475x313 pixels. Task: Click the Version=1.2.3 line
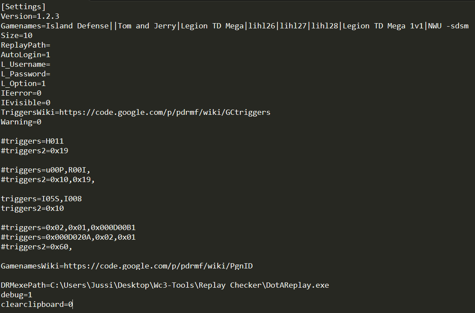point(30,16)
